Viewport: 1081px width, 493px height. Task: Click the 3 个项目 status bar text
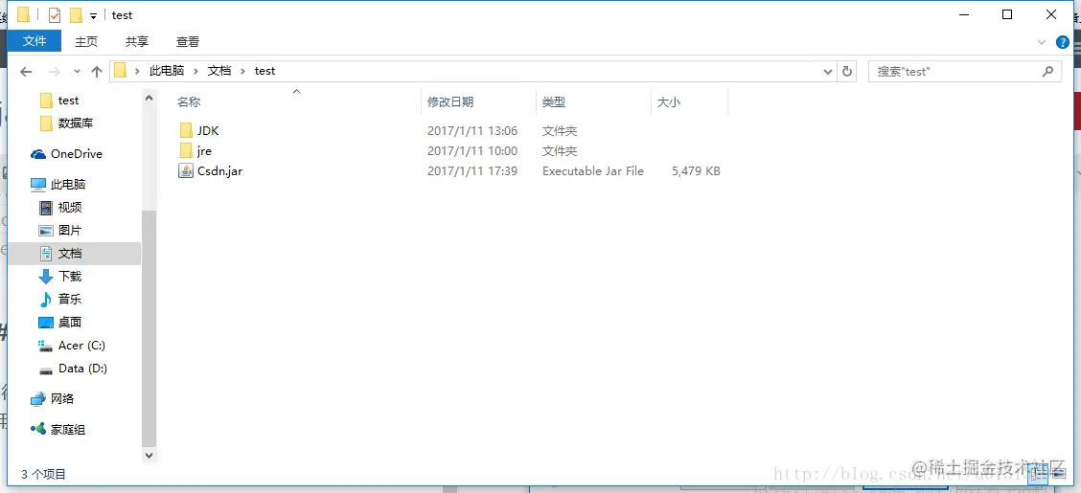[43, 475]
